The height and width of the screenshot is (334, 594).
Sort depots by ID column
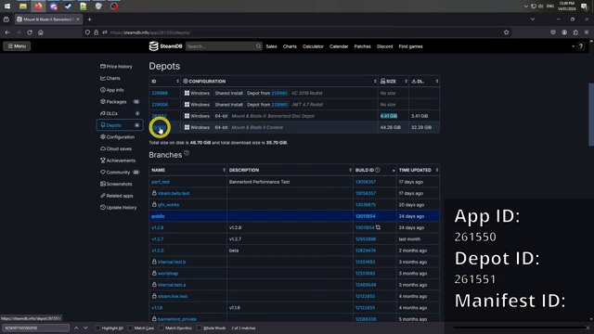coord(165,82)
